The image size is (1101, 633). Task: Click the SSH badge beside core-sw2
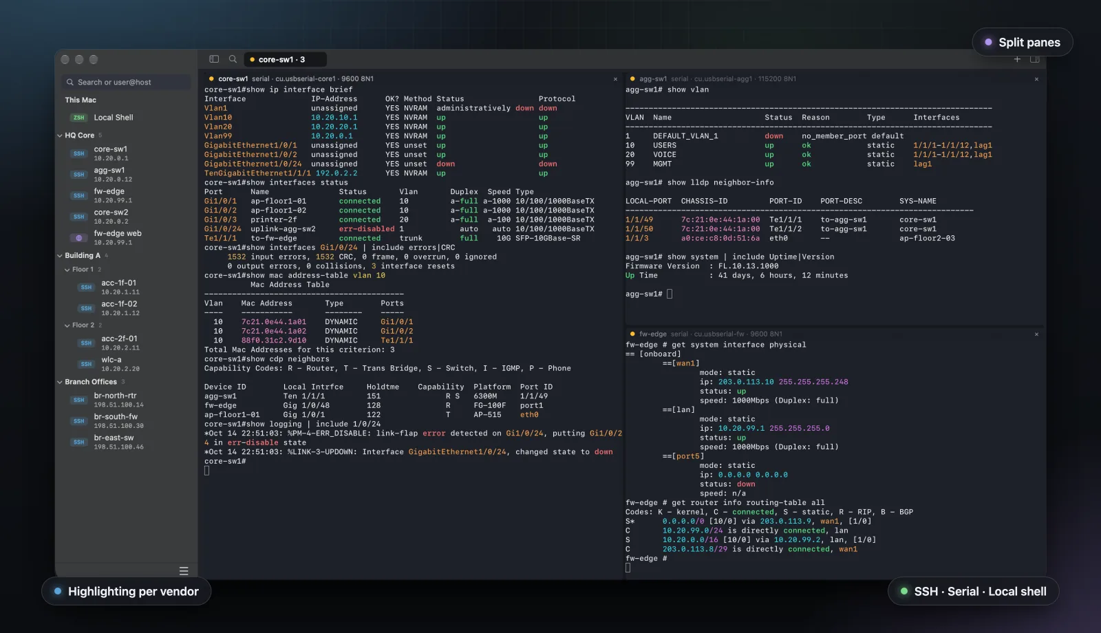[x=79, y=217]
